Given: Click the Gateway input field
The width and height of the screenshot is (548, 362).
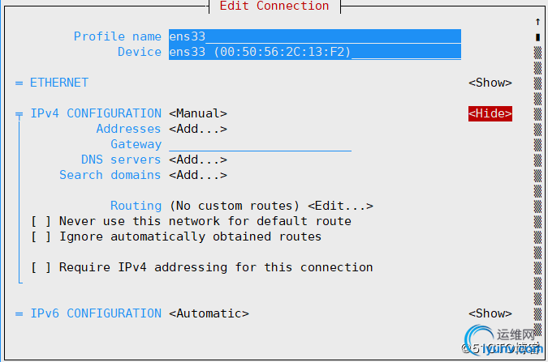Looking at the screenshot, I should coord(260,144).
